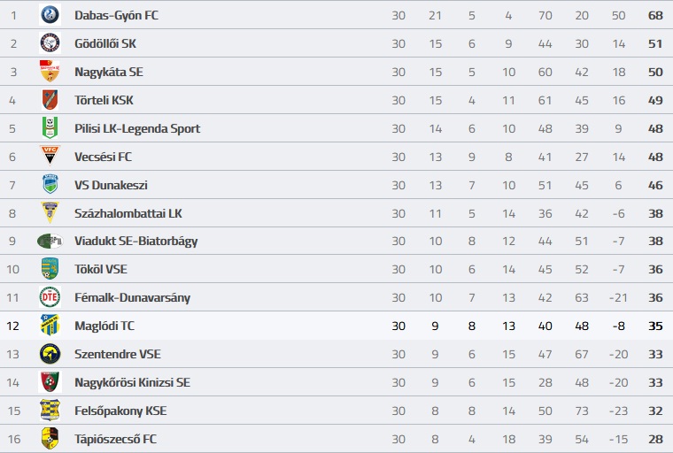
Task: Select the Vecsési FC triangular VFC badge
Action: (x=50, y=156)
